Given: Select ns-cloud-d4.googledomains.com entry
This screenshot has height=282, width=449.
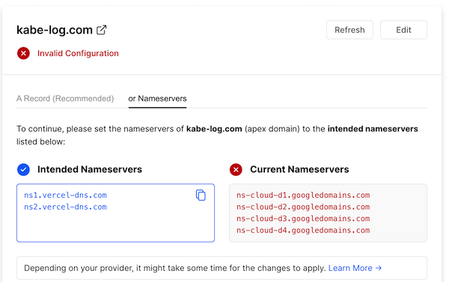Looking at the screenshot, I should pos(303,231).
